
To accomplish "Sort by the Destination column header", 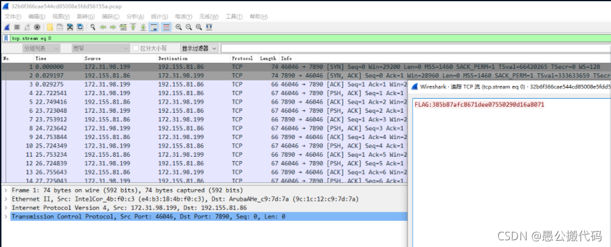I will (193, 59).
